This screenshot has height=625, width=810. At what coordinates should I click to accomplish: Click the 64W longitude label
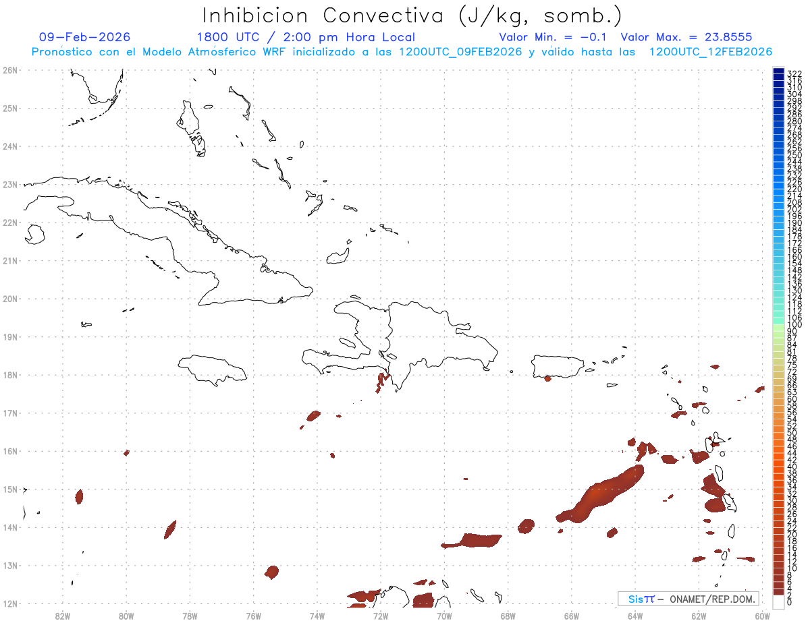pyautogui.click(x=635, y=616)
